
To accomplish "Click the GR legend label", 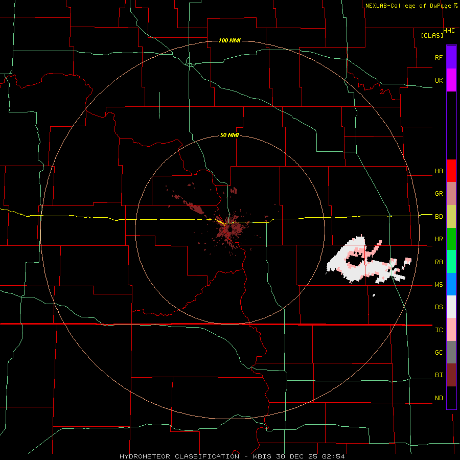I will tap(439, 194).
